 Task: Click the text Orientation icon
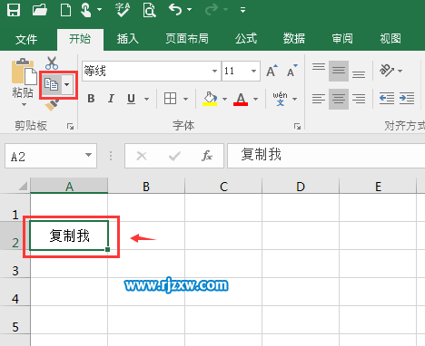coord(387,71)
